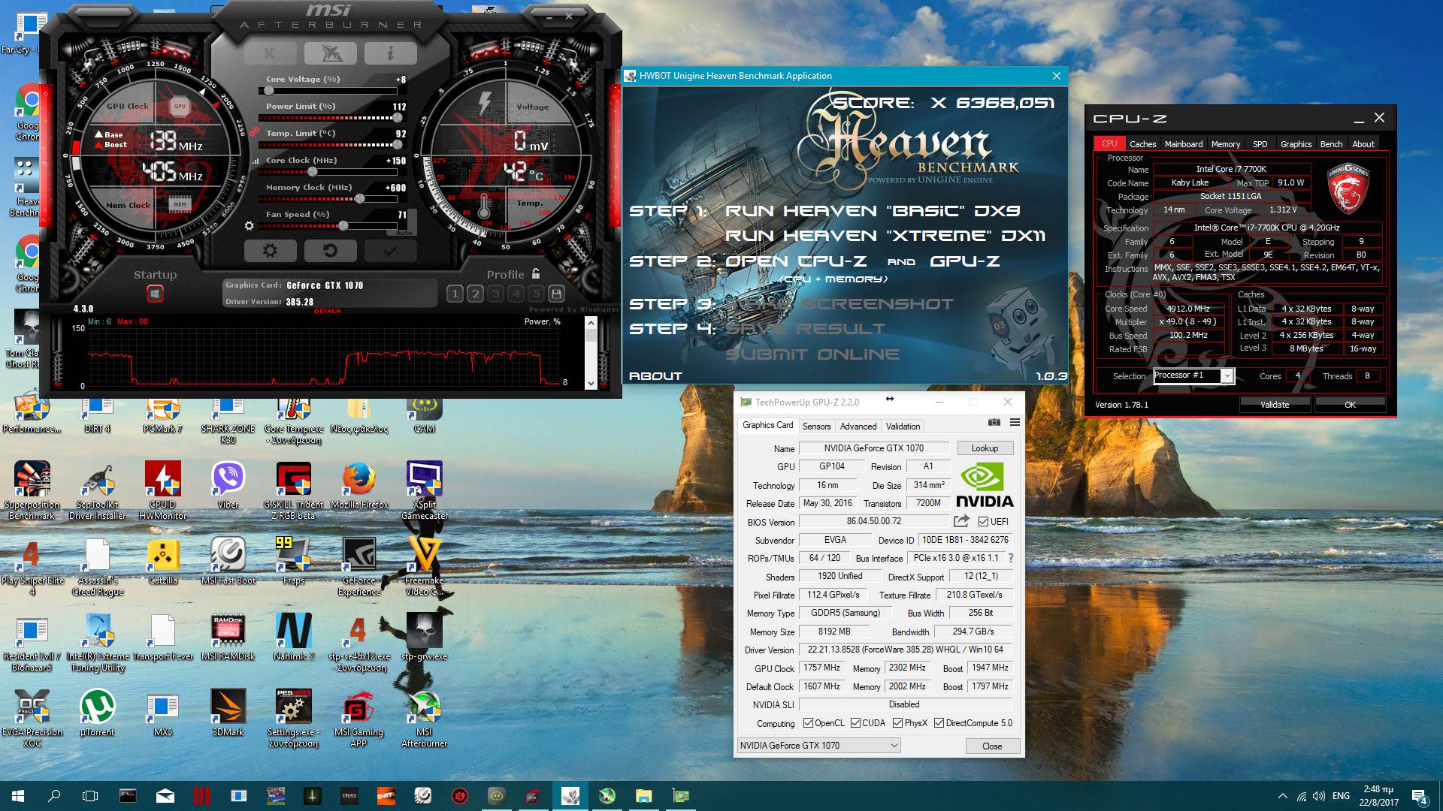Click Save Result step in Heaven benchmark

coord(805,329)
